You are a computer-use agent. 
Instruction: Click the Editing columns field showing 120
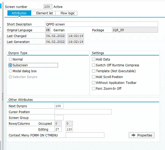coord(69,130)
